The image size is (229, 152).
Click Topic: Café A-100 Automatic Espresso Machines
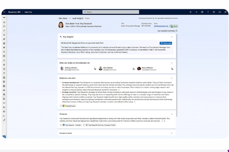(x=83, y=26)
